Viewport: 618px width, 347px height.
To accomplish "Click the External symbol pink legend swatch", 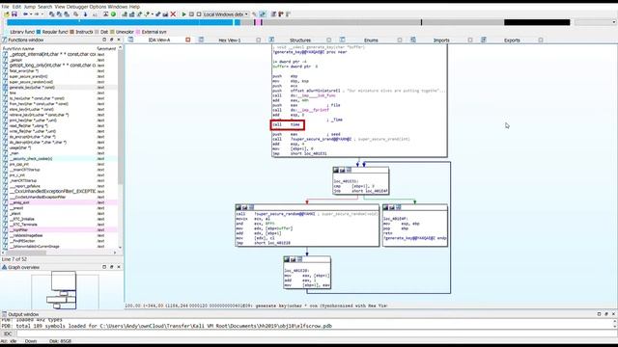I will pos(138,32).
